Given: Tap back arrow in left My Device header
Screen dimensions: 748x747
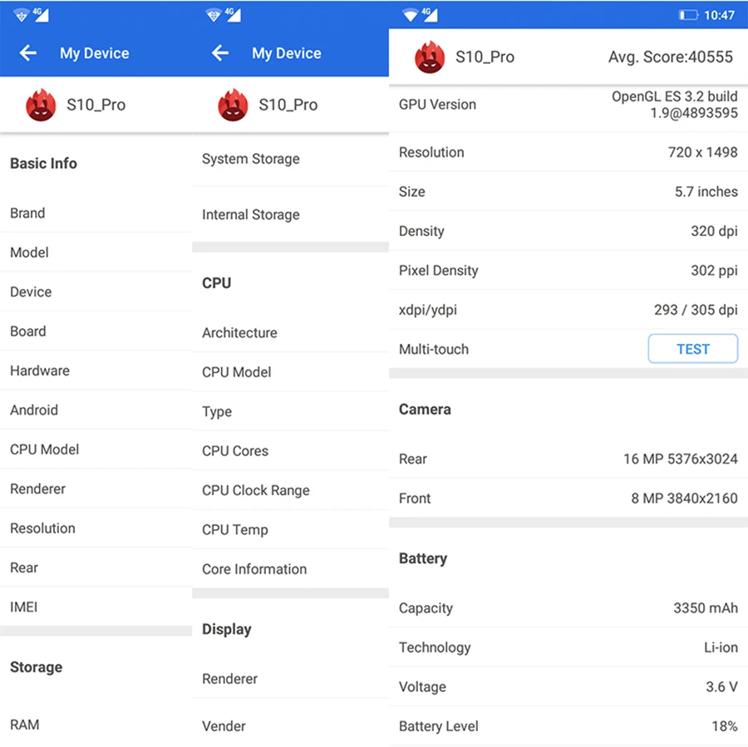Looking at the screenshot, I should point(28,53).
